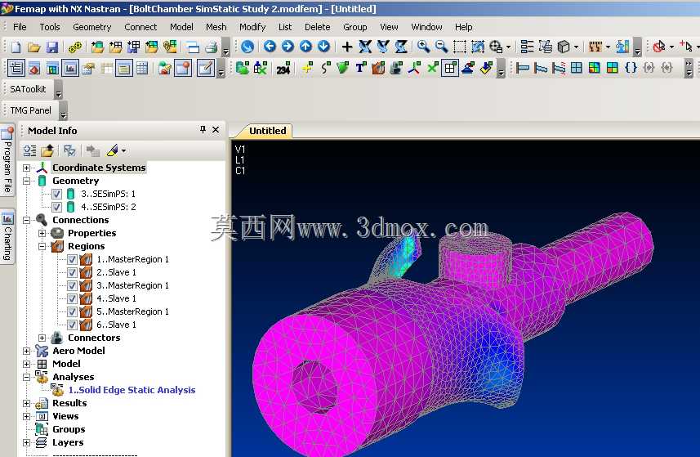Expand the Aero Model node
This screenshot has width=700, height=457.
pos(26,351)
